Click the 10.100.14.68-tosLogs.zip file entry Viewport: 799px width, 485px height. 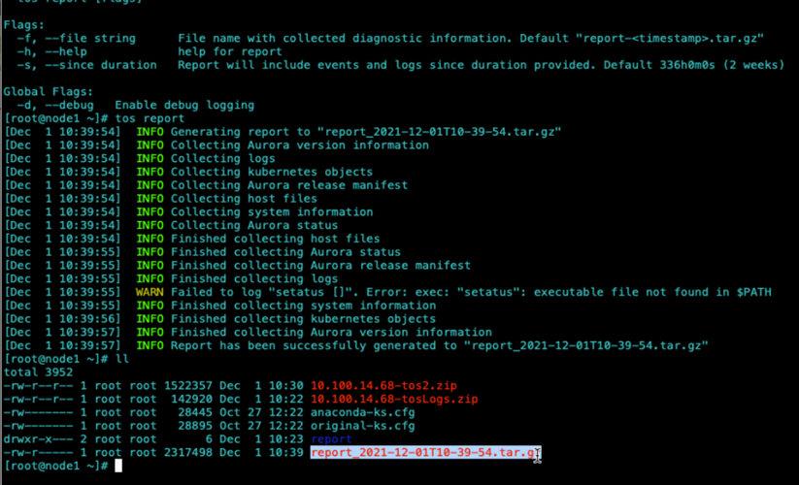click(x=394, y=399)
